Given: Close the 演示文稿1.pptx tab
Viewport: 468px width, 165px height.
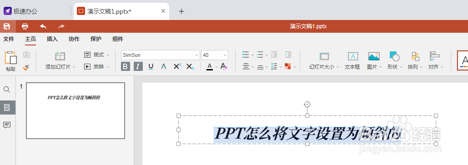Looking at the screenshot, I should point(163,11).
